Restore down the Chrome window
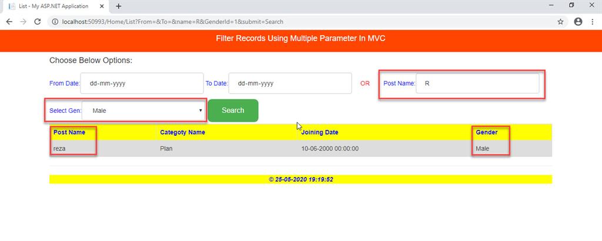This screenshot has width=602, height=241. point(571,5)
